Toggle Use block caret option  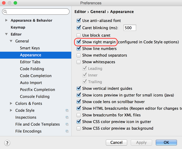coord(79,35)
